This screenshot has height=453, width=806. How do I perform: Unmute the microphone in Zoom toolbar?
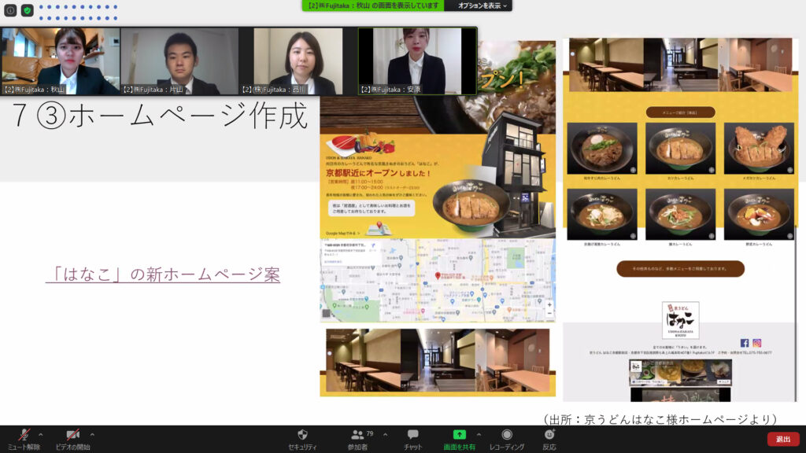coord(24,439)
